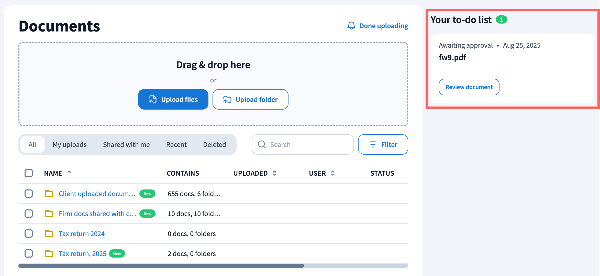Click the Review document button
The width and height of the screenshot is (600, 276).
pyautogui.click(x=469, y=87)
